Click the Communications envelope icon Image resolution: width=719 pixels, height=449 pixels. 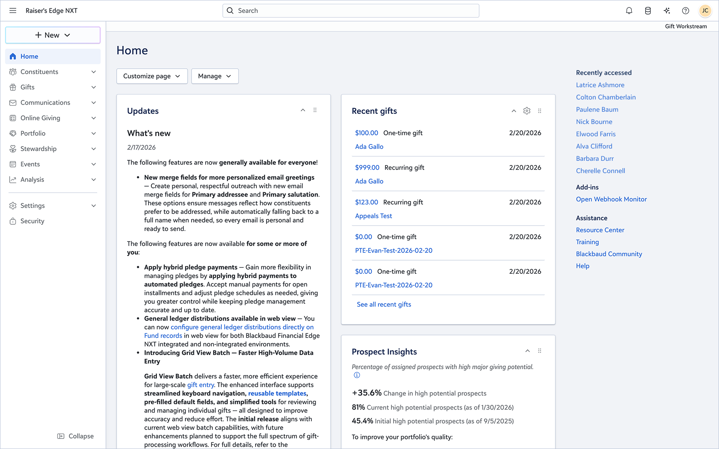[13, 103]
